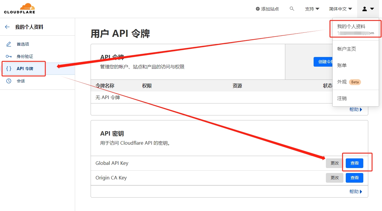Select 帐户主页 in account menu
The width and height of the screenshot is (382, 211).
coord(356,49)
